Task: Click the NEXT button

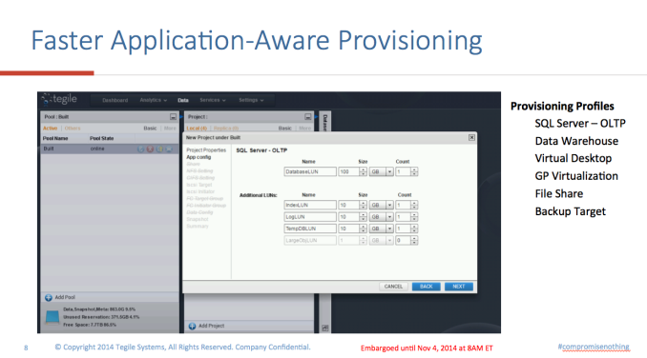Action: tap(459, 287)
